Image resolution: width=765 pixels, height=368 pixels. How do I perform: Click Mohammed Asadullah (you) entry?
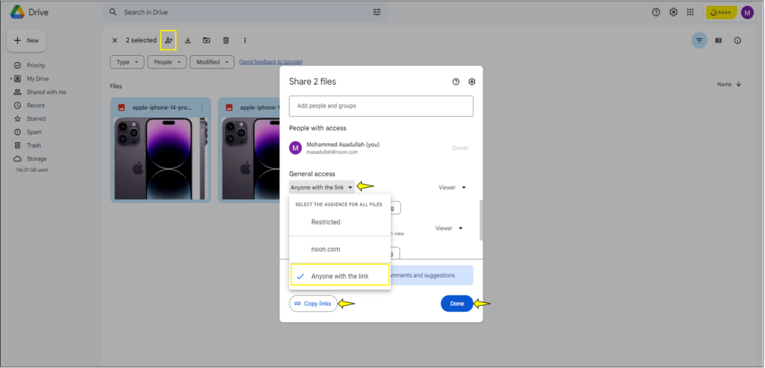[x=381, y=148]
